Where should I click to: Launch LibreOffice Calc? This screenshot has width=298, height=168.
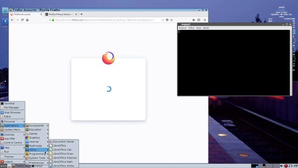(64, 150)
